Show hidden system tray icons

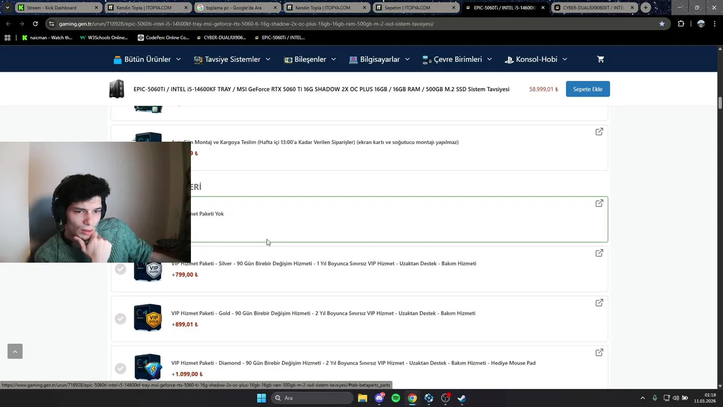[x=642, y=398]
